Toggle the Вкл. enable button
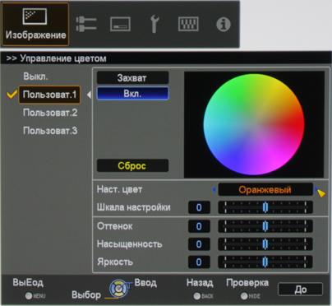The height and width of the screenshot is (306, 332). tap(132, 94)
